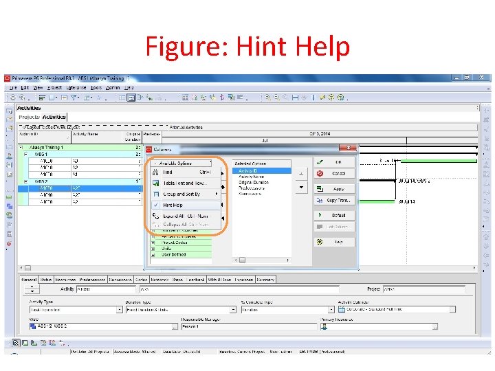Screen dimensions: 495x371
Task: Choose Expand All in the popup menu
Action: point(186,216)
